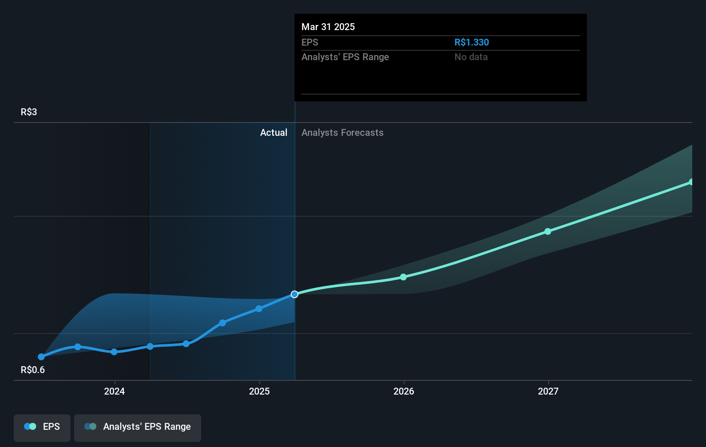Select the last forecast data point at chart edge
The height and width of the screenshot is (447, 706).
pos(691,182)
